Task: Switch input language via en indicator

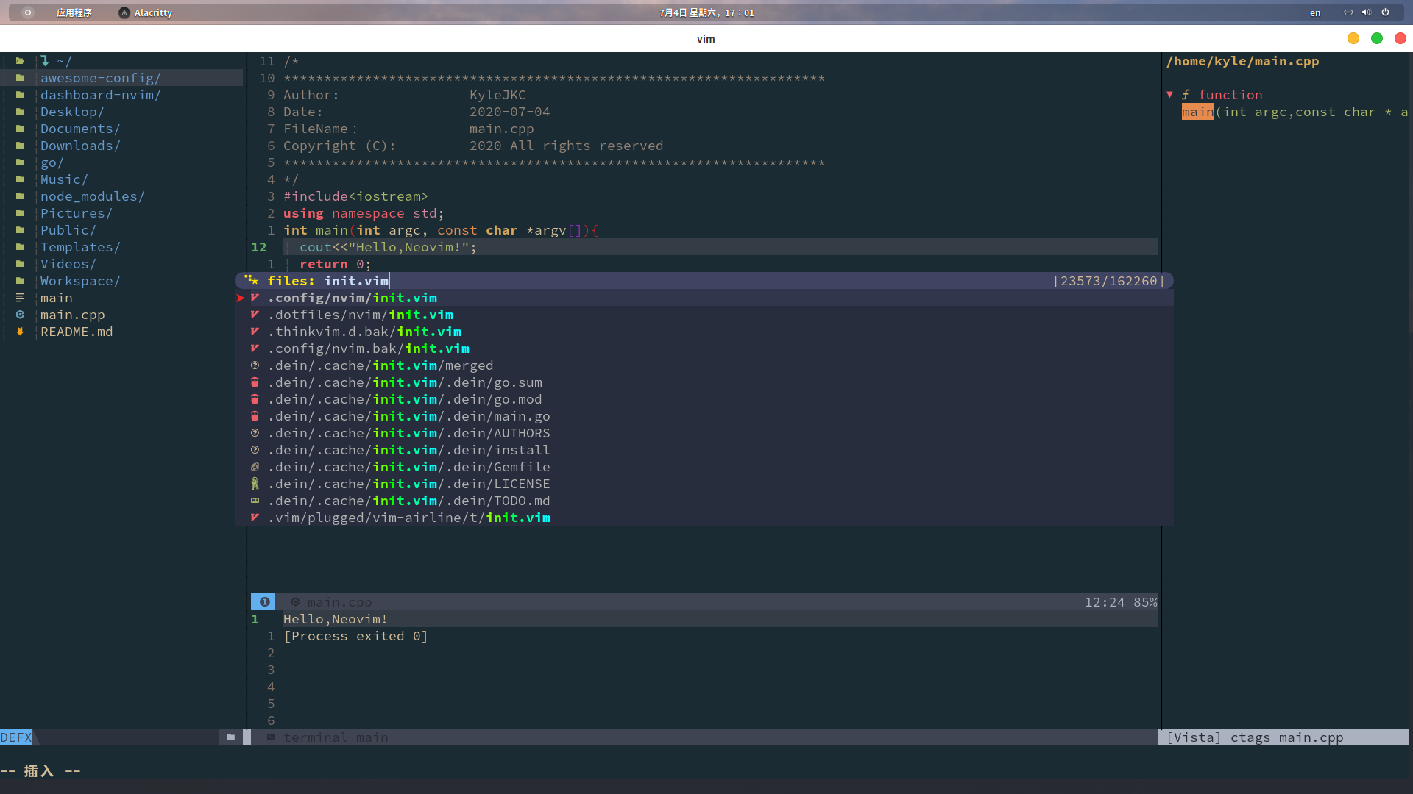Action: pyautogui.click(x=1314, y=12)
